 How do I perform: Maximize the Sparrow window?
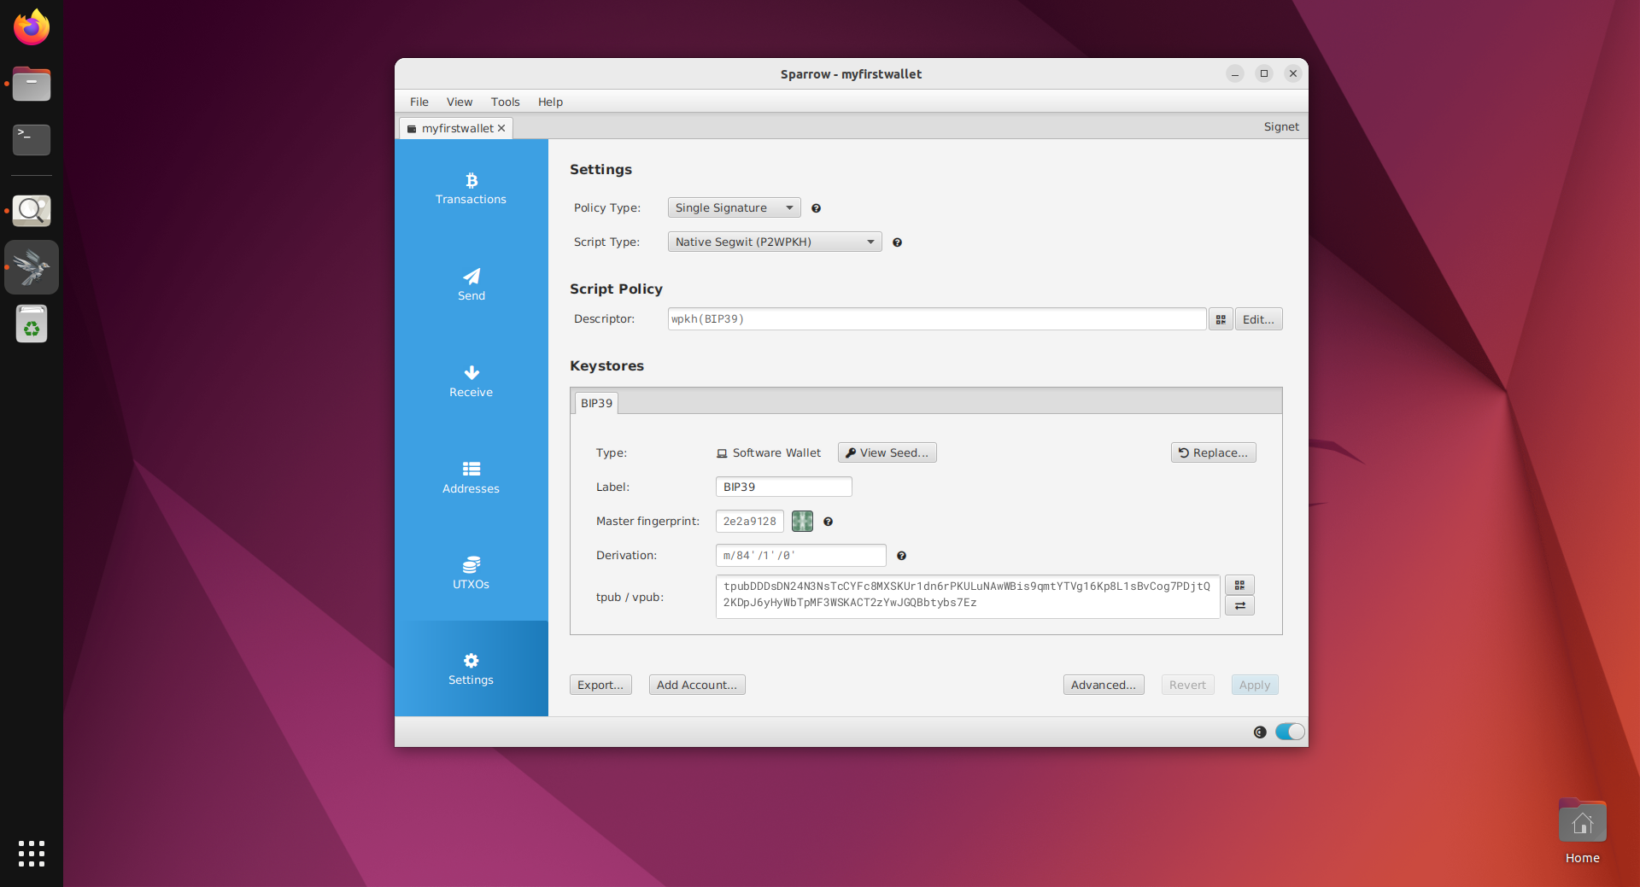pos(1264,73)
